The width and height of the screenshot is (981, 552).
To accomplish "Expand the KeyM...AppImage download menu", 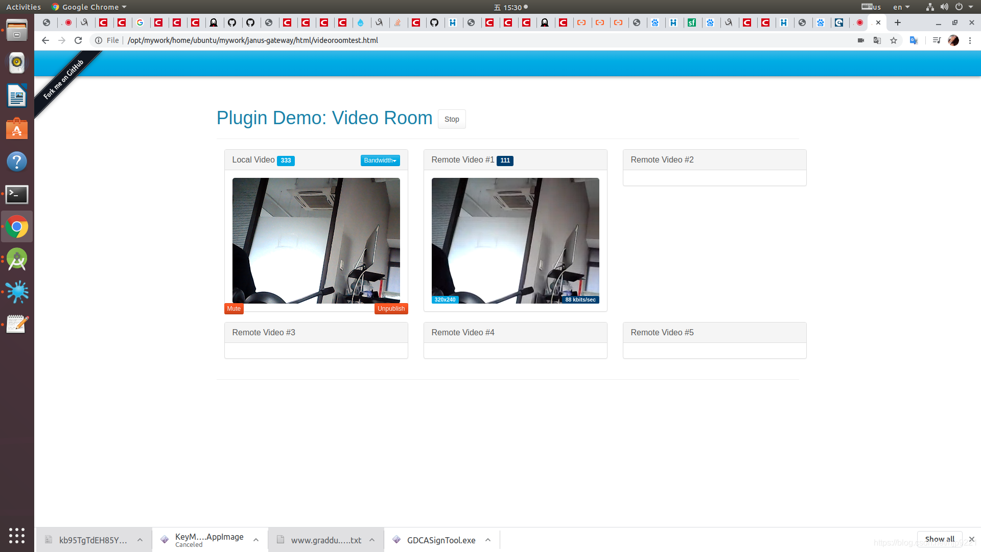I will tap(256, 540).
